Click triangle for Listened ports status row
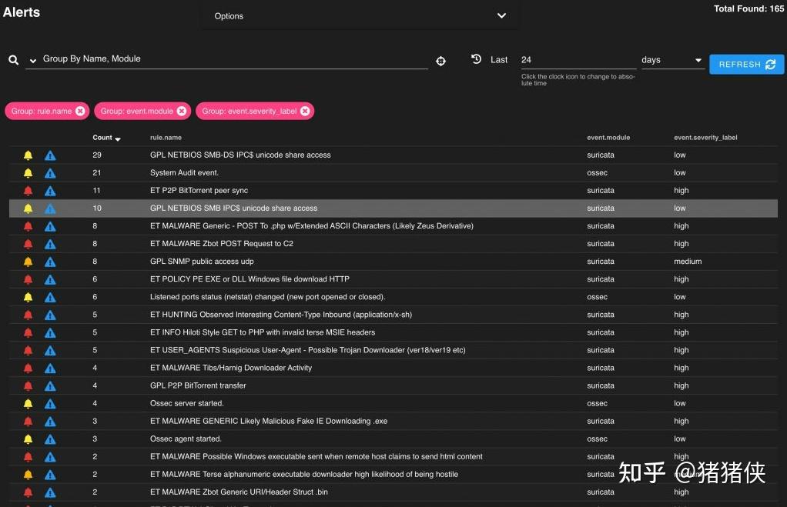787x507 pixels. pyautogui.click(x=50, y=298)
